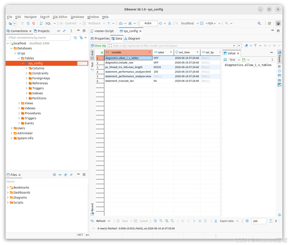Collapse the Databases folder node
The height and width of the screenshot is (245, 288).
point(12,48)
